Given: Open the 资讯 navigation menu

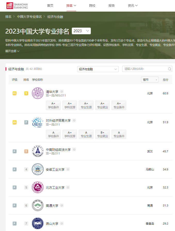Looking at the screenshot, I should pos(133,6).
